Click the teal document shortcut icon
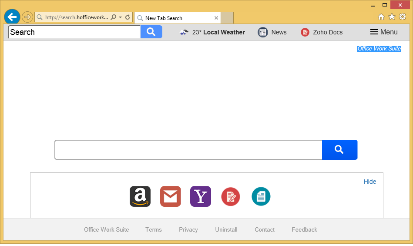 (261, 197)
